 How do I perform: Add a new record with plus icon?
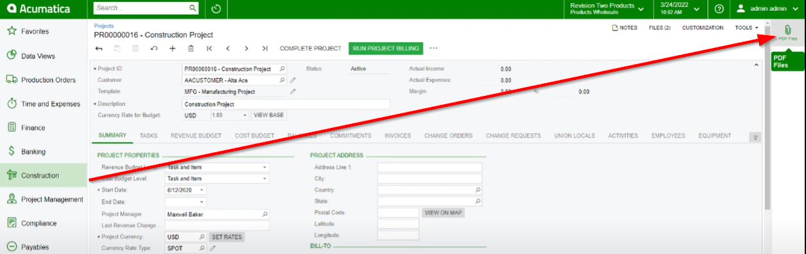coord(172,48)
